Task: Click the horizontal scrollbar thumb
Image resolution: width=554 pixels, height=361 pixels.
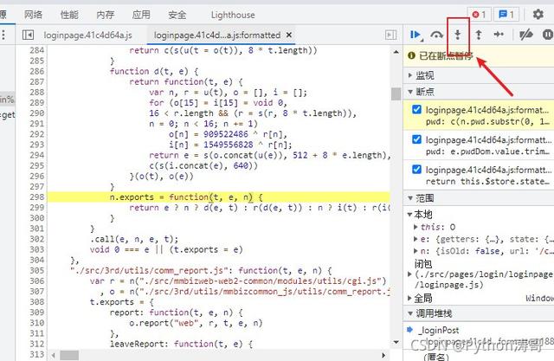Action: (69, 355)
